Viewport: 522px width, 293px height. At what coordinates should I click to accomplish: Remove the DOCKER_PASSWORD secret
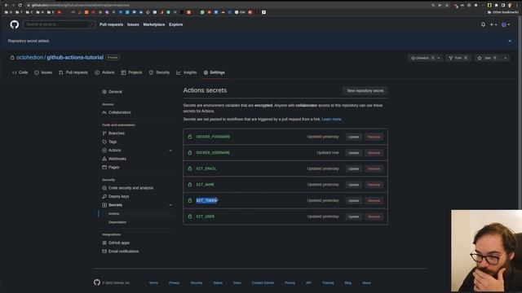tap(374, 137)
